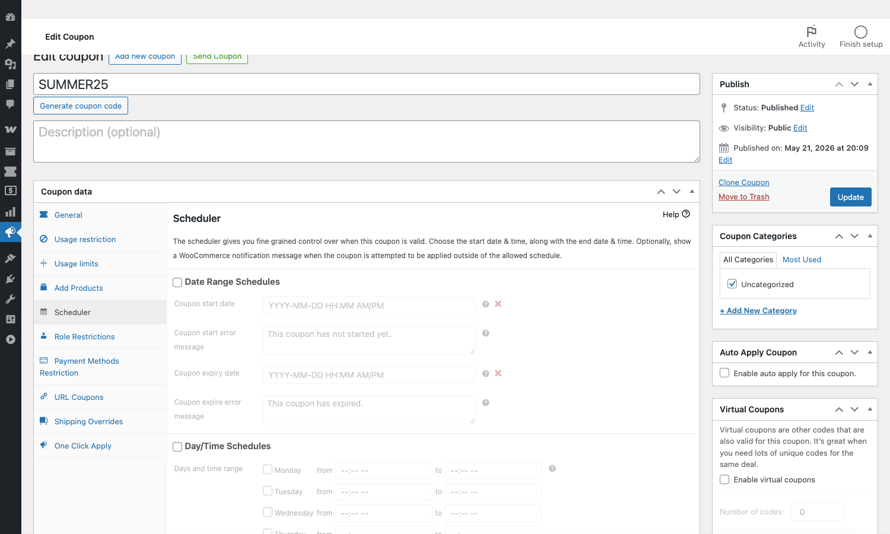The width and height of the screenshot is (890, 534).
Task: Enable Day/Time Schedules checkbox
Action: point(177,447)
